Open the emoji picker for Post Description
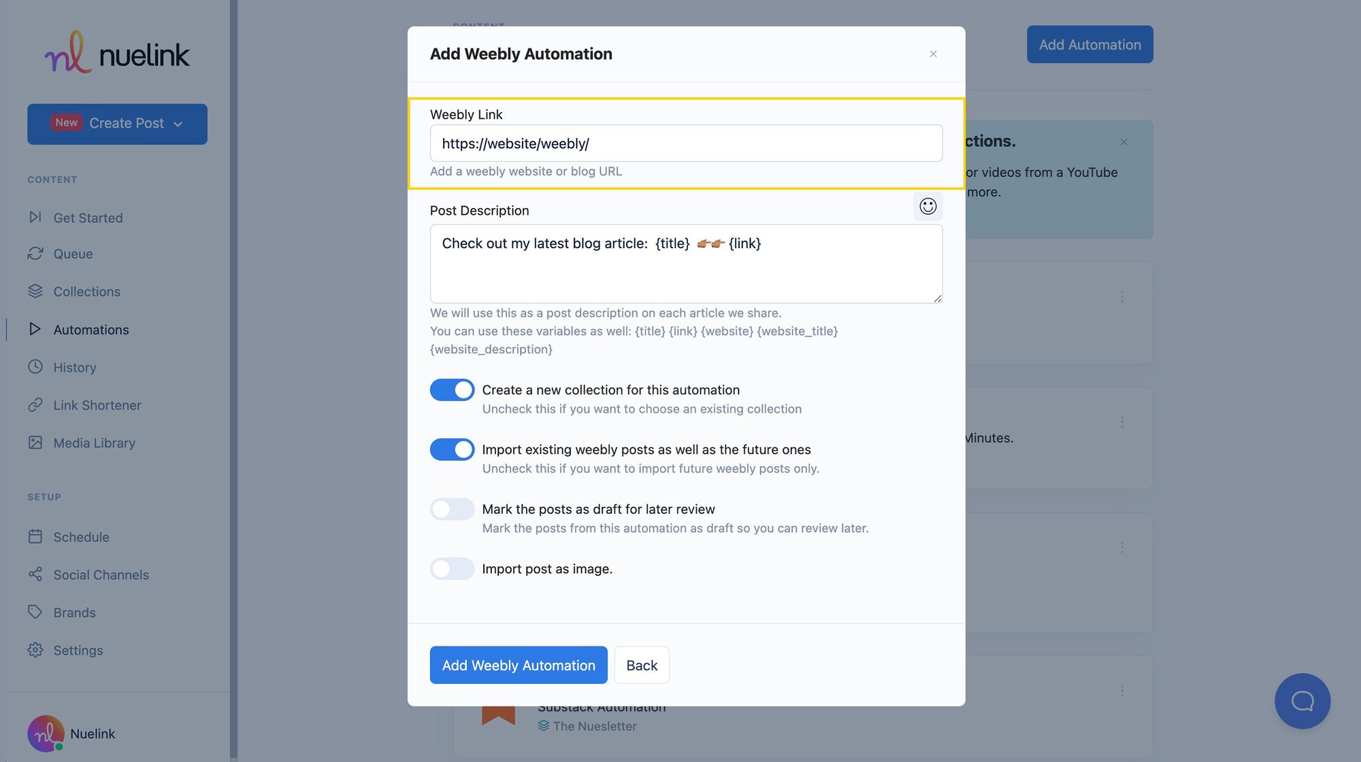Viewport: 1361px width, 762px height. [928, 206]
